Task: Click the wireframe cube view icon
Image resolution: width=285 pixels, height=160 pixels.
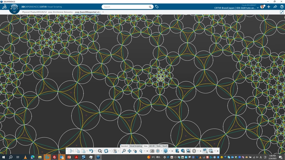Action: coord(158,151)
